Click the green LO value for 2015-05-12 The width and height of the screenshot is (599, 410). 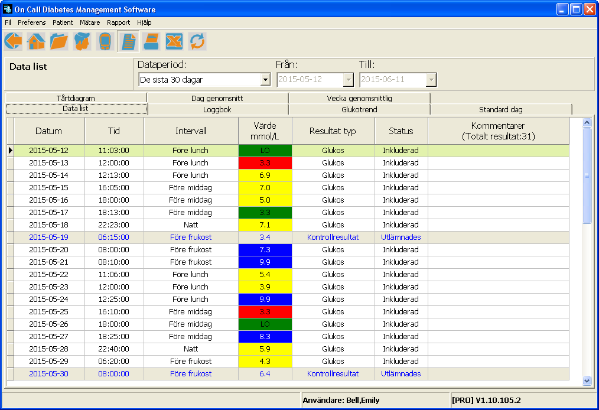(265, 151)
